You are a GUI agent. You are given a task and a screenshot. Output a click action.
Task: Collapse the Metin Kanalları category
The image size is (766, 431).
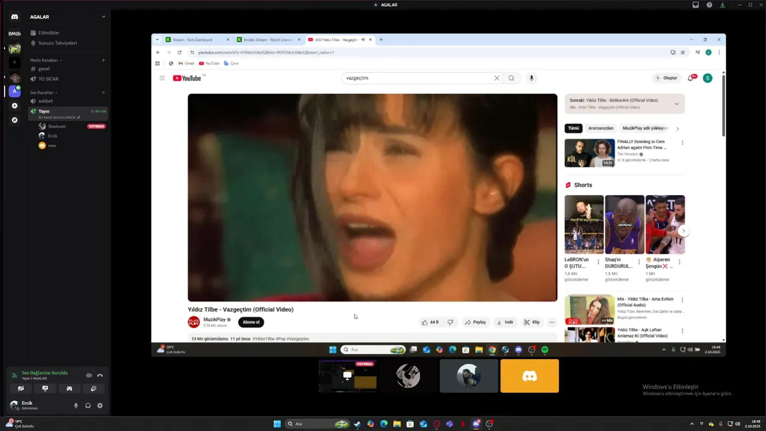[46, 60]
